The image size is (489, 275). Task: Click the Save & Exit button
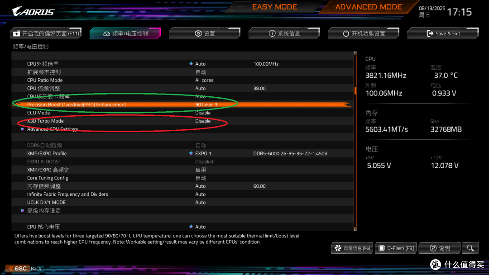click(443, 33)
